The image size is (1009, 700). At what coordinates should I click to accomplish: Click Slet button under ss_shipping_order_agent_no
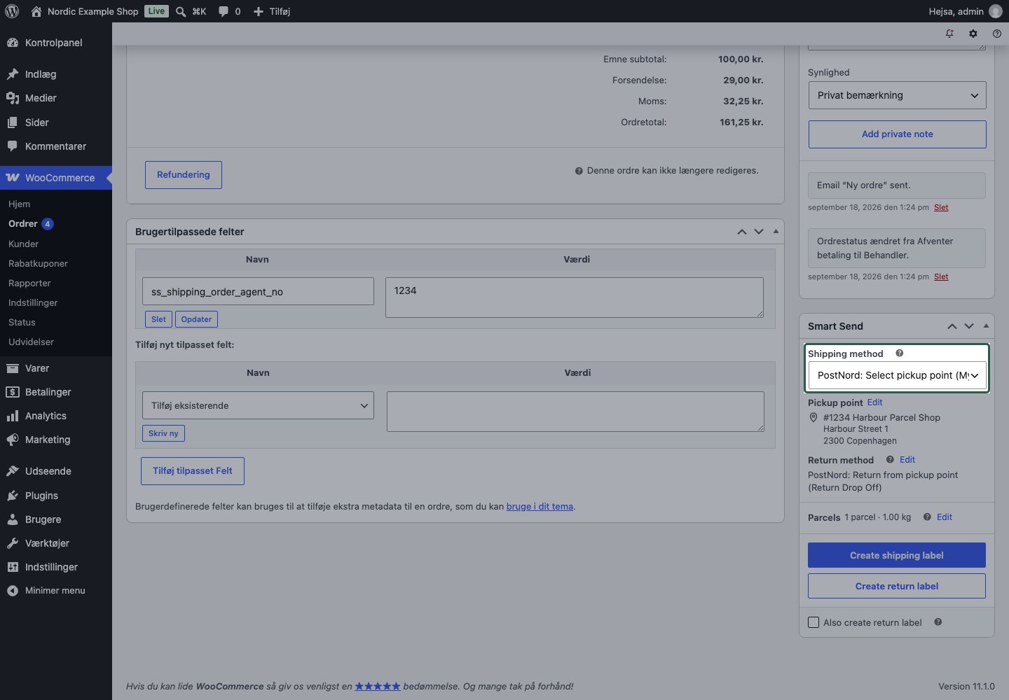tap(158, 319)
